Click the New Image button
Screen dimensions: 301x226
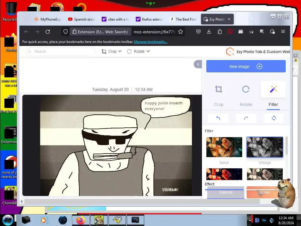(246, 66)
